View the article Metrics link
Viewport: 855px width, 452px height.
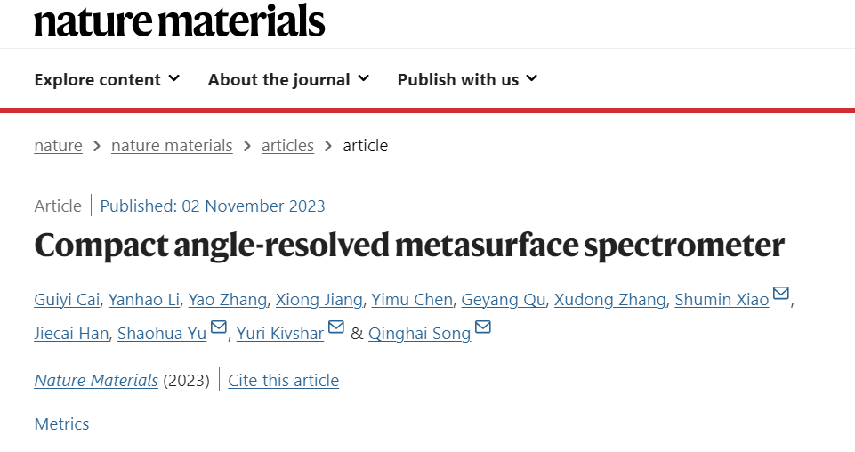61,424
